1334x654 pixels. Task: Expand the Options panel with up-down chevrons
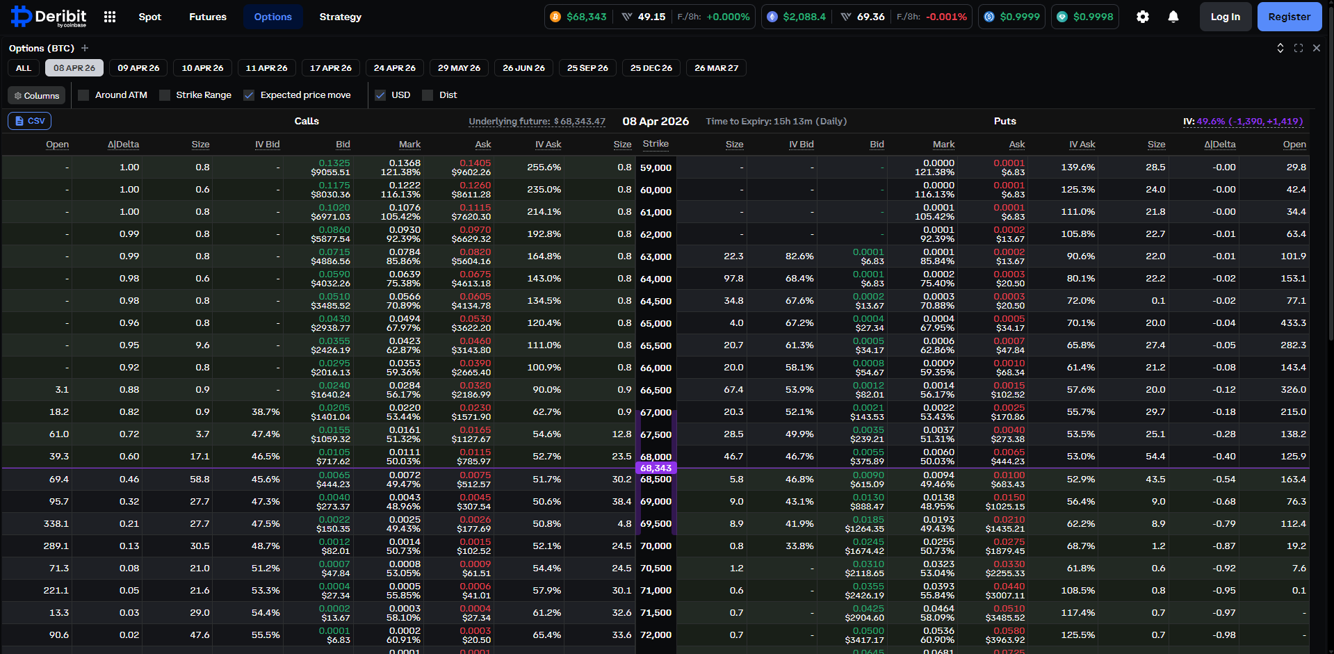(x=1280, y=48)
